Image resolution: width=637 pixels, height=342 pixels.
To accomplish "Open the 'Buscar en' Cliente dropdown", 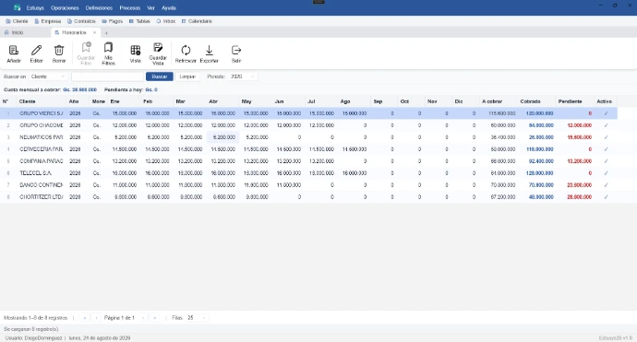I will point(48,77).
